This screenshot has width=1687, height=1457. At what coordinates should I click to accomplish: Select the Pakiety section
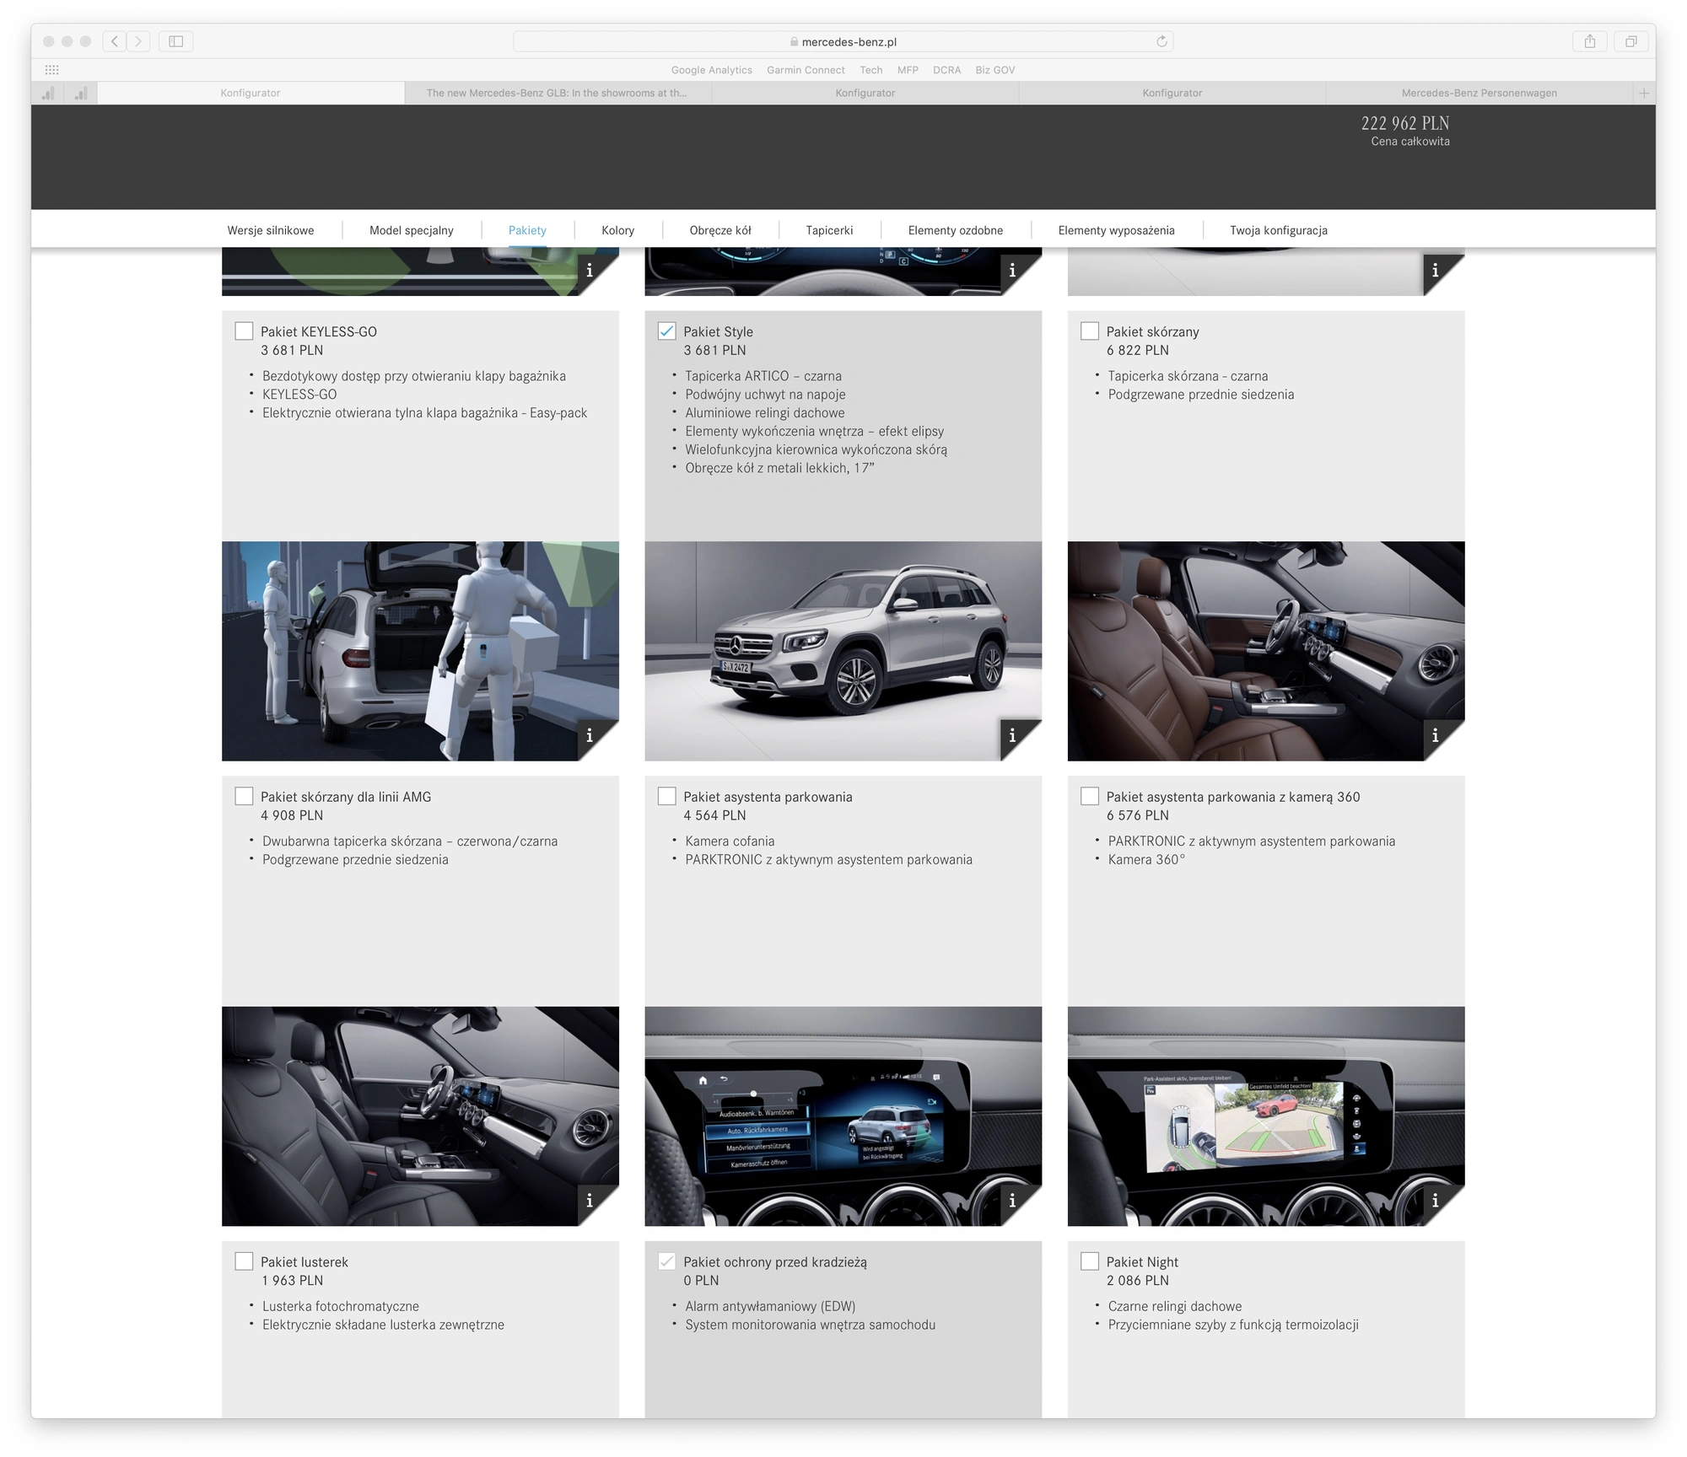coord(527,230)
